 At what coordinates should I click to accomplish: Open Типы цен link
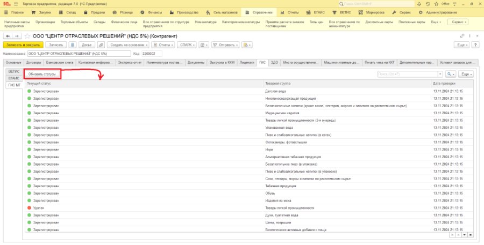[316, 22]
